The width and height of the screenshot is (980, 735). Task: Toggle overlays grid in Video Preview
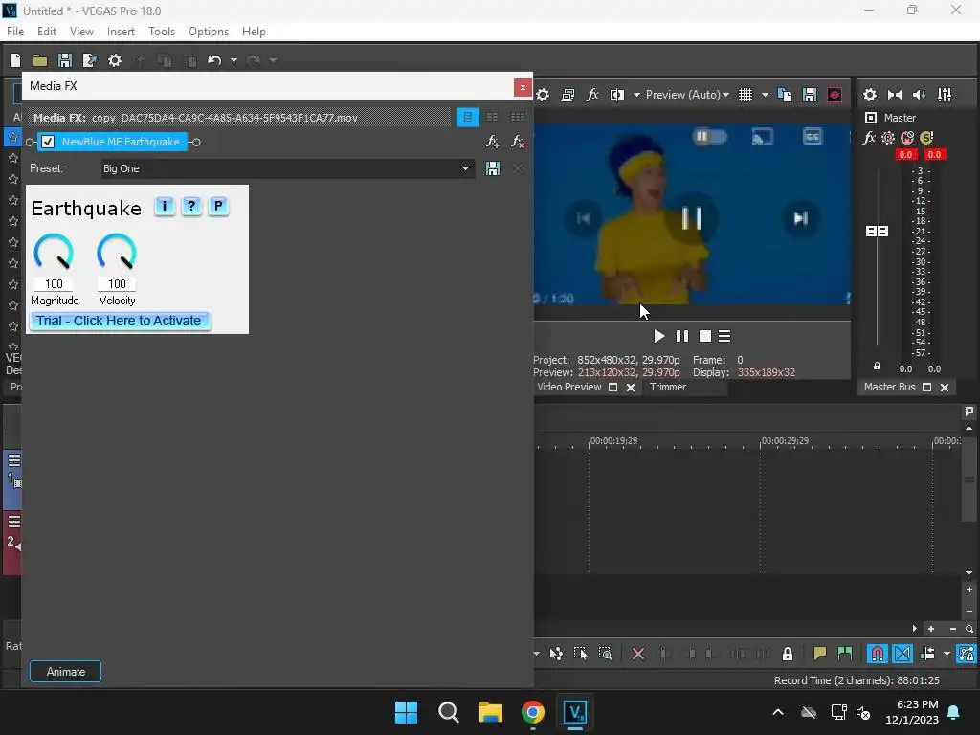coord(746,95)
